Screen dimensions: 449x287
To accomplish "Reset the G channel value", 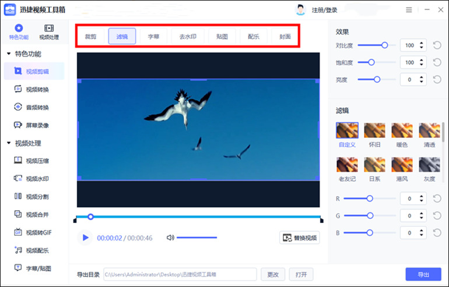I will point(437,215).
